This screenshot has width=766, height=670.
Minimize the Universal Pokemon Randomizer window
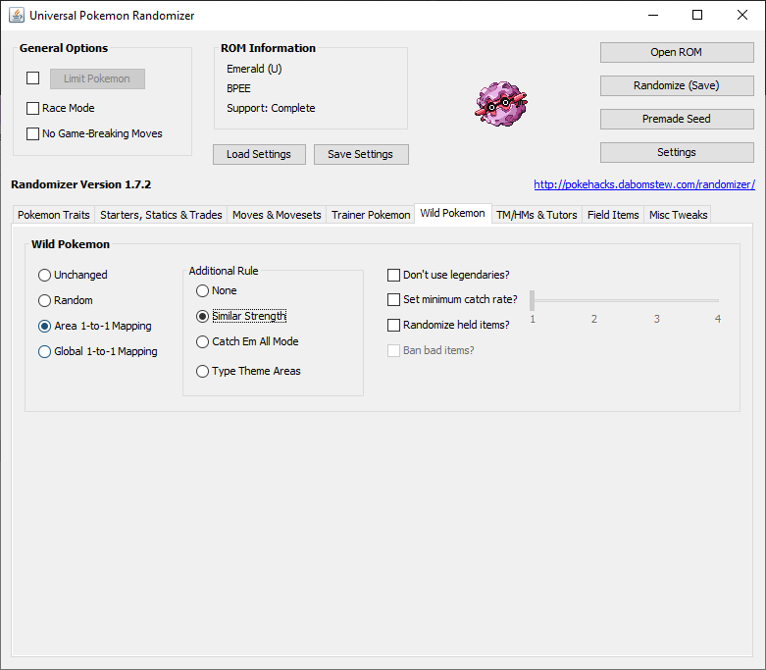[653, 15]
